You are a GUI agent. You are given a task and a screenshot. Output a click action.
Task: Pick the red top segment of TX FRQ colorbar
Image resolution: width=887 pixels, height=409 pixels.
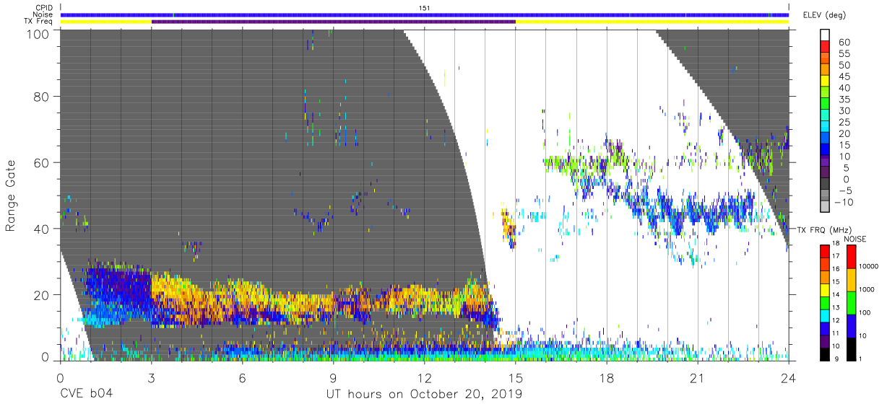coord(826,250)
